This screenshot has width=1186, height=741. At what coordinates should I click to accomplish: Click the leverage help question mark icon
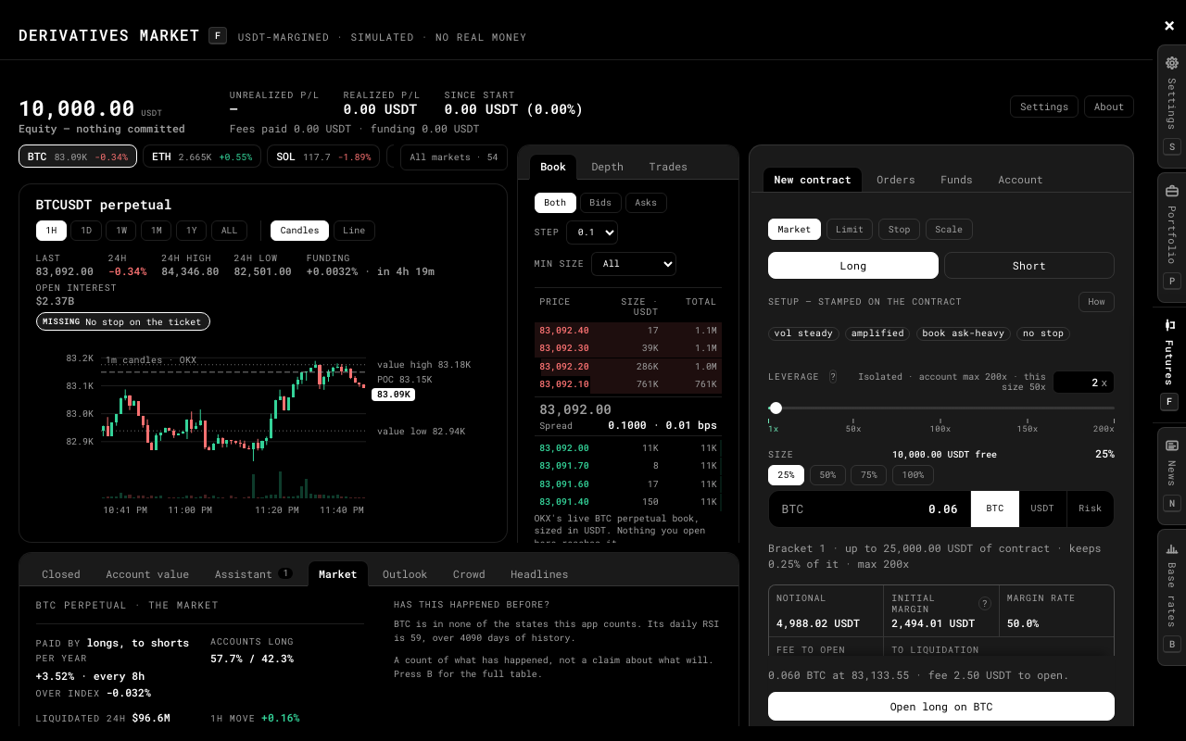click(x=833, y=377)
